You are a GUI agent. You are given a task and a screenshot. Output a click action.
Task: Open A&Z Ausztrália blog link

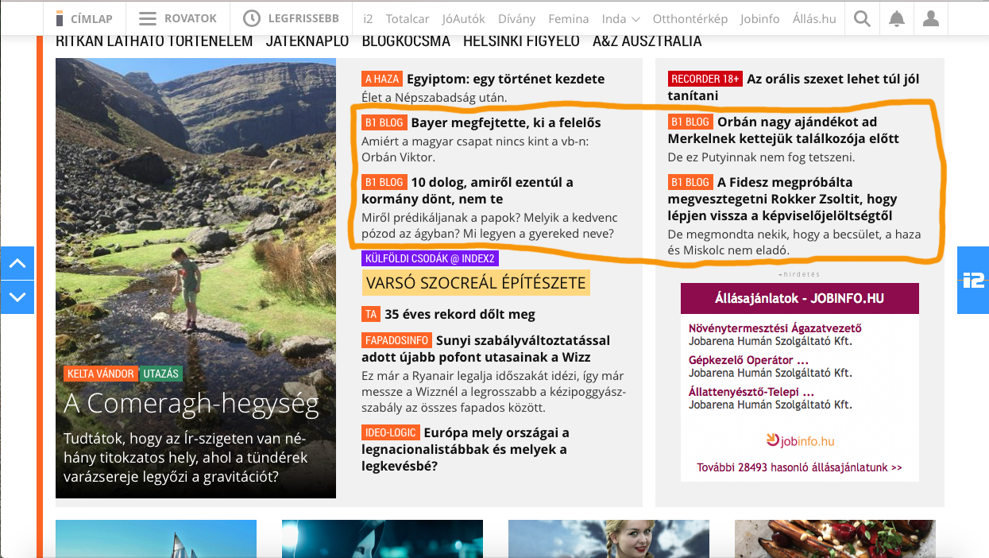click(x=647, y=41)
